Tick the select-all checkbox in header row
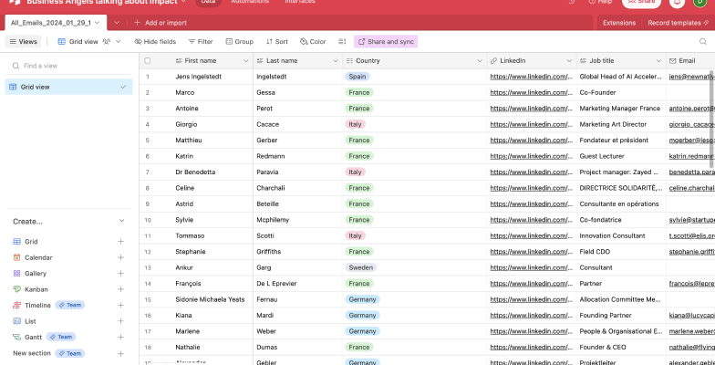Image resolution: width=715 pixels, height=365 pixels. click(x=147, y=60)
